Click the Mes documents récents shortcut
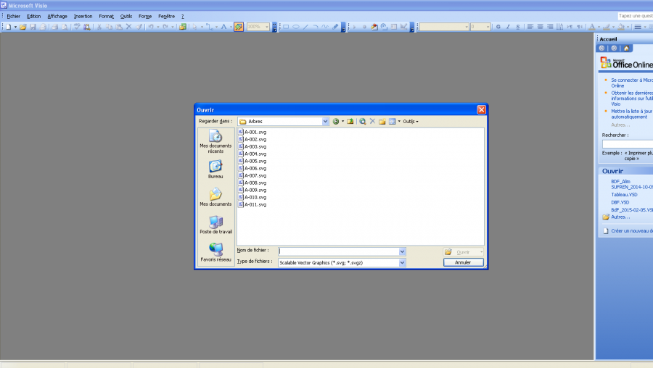Image resolution: width=653 pixels, height=368 pixels. (215, 141)
